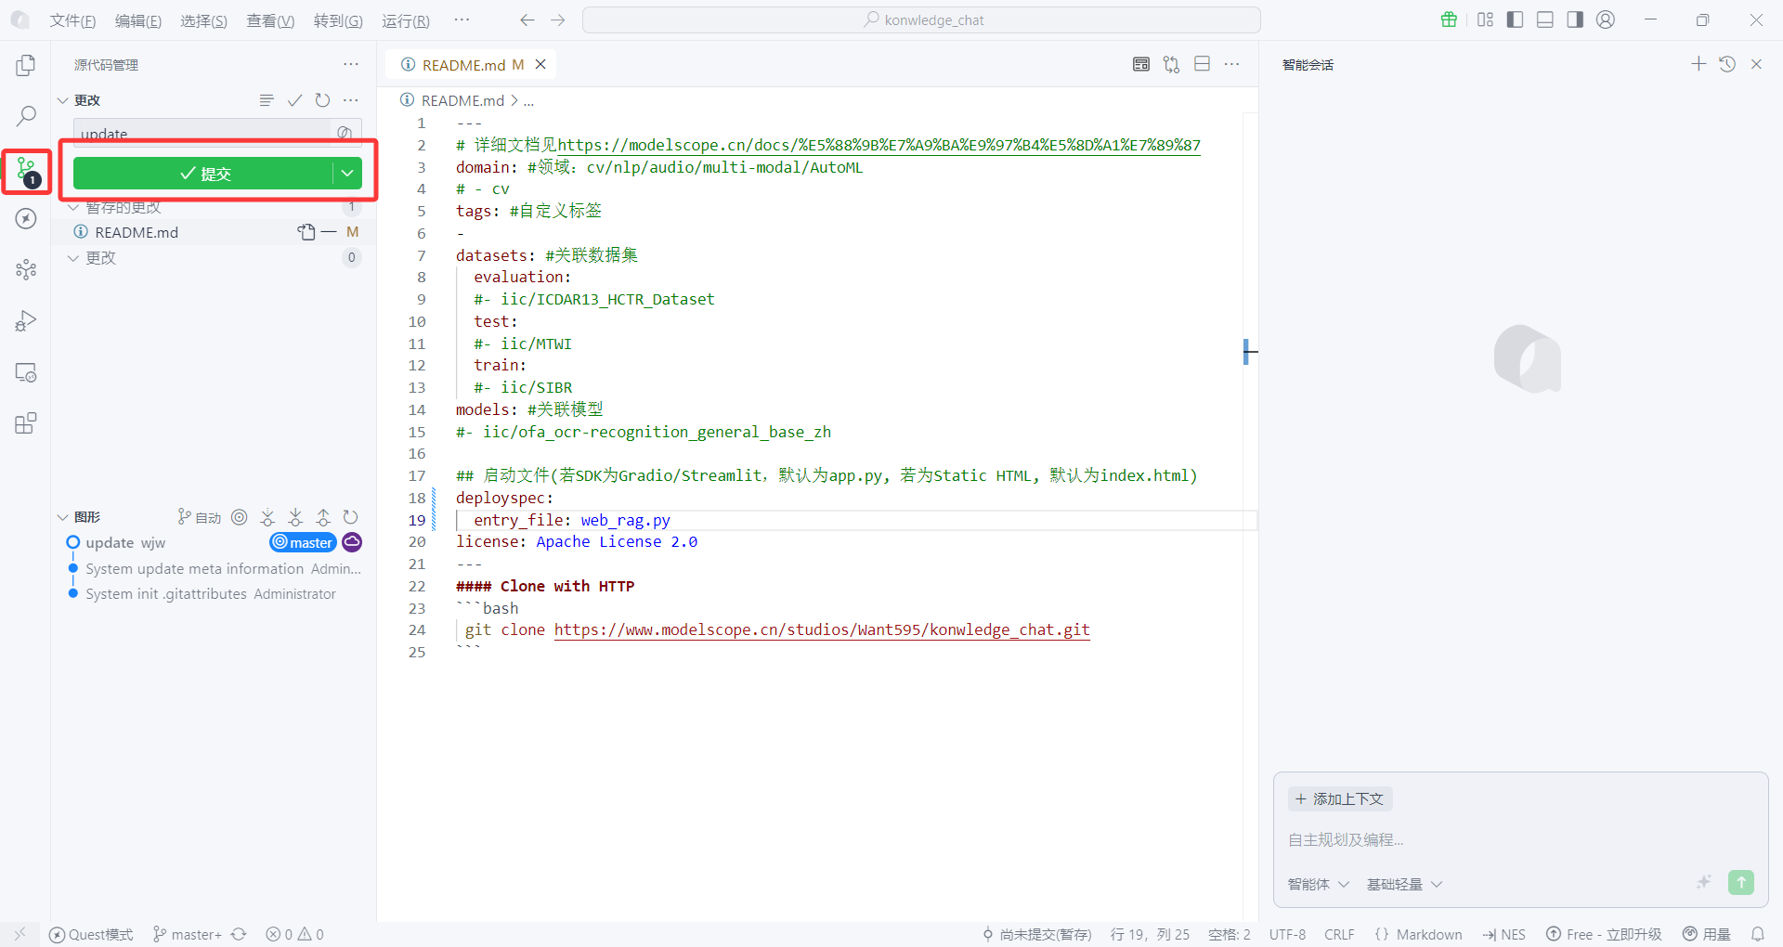Click Free - 立即升级 in status bar

pyautogui.click(x=1604, y=934)
